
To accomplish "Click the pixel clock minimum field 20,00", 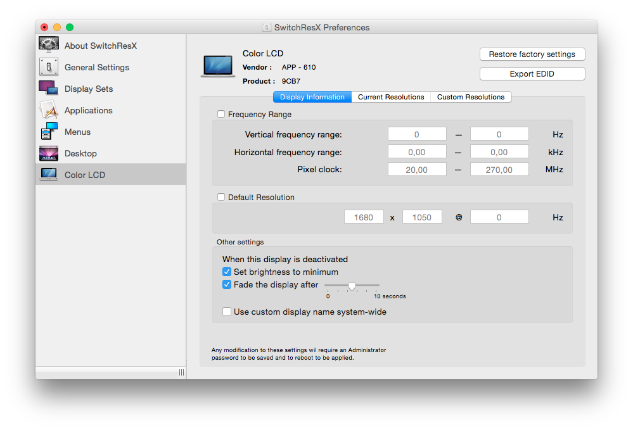I will (417, 170).
